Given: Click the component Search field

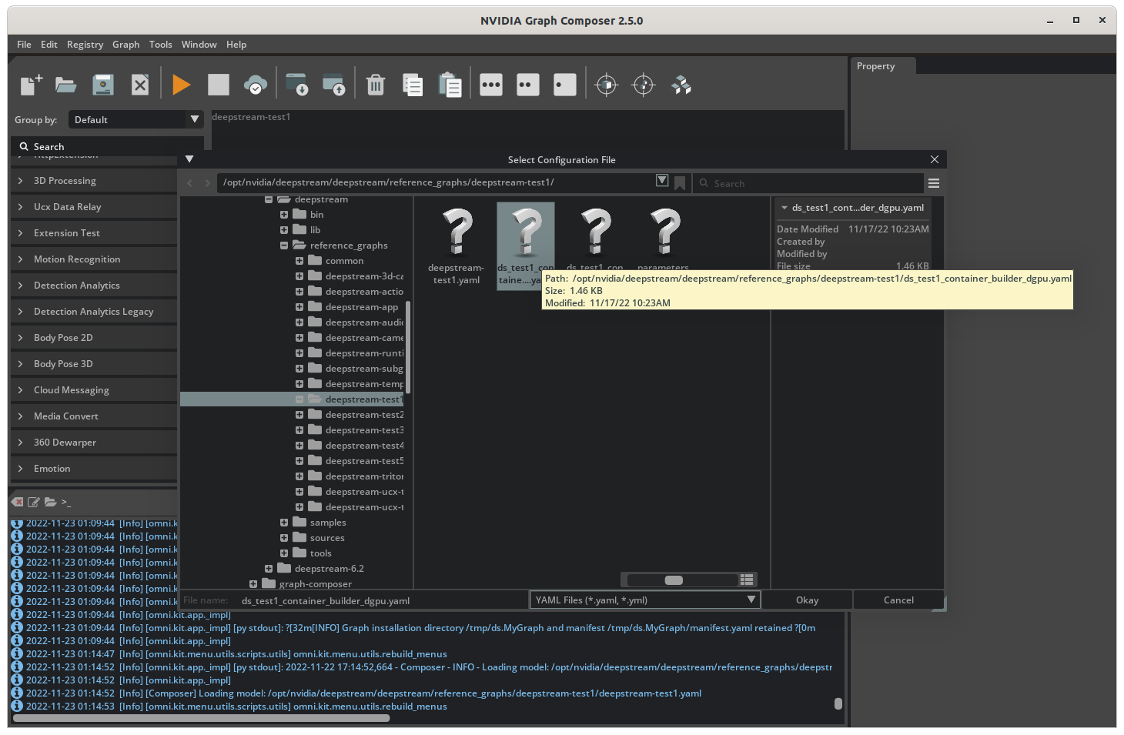Looking at the screenshot, I should [x=108, y=146].
